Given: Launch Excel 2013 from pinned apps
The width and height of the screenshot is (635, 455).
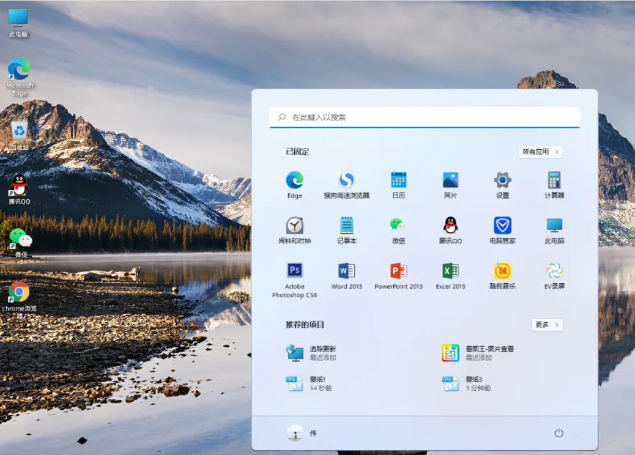Looking at the screenshot, I should (x=451, y=271).
